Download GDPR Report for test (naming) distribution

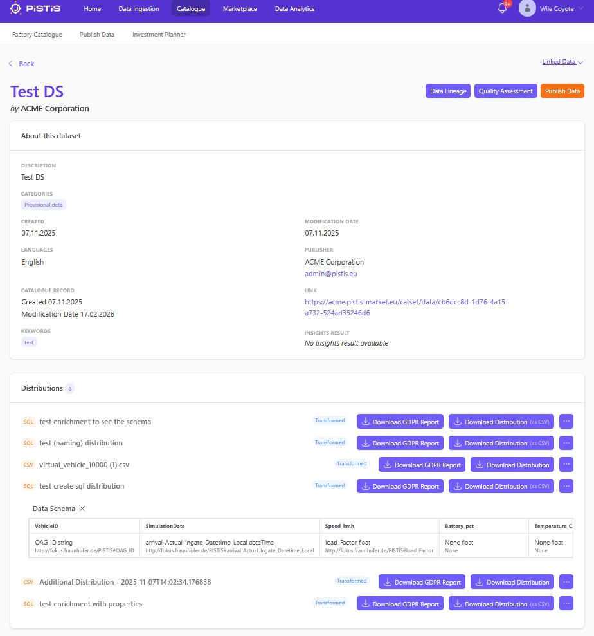400,443
